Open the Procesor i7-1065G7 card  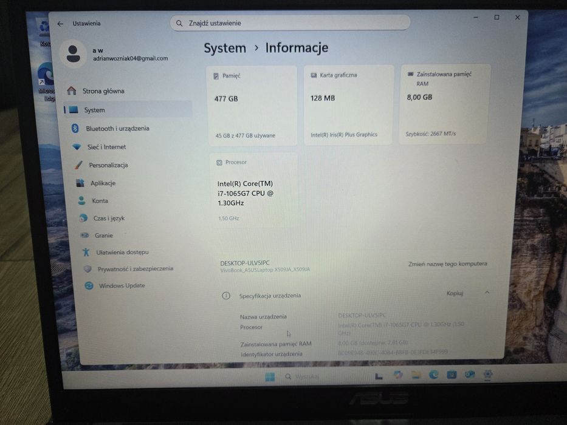coord(253,191)
